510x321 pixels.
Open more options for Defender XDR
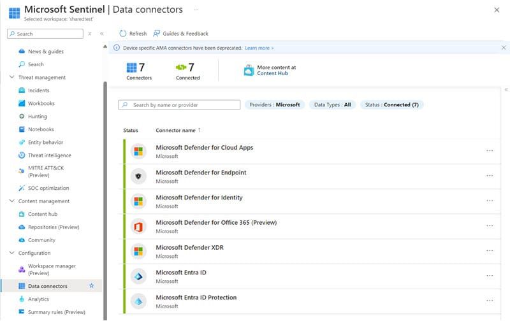490,251
